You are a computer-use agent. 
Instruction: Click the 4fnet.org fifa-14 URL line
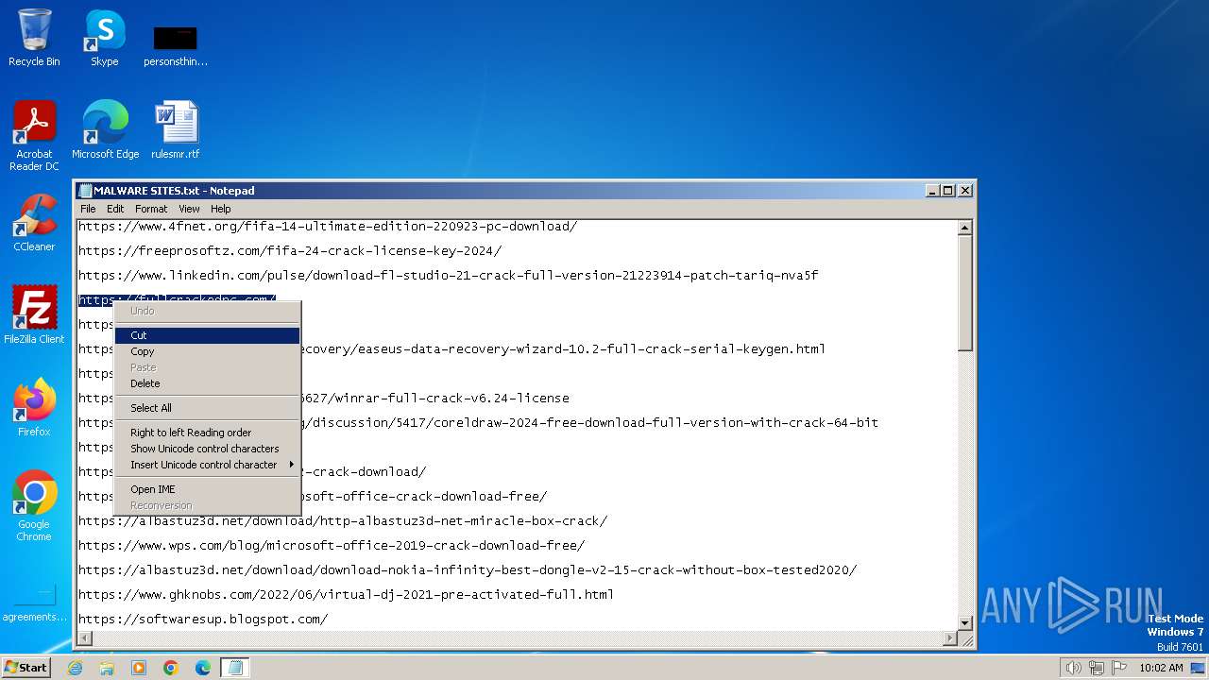point(328,227)
